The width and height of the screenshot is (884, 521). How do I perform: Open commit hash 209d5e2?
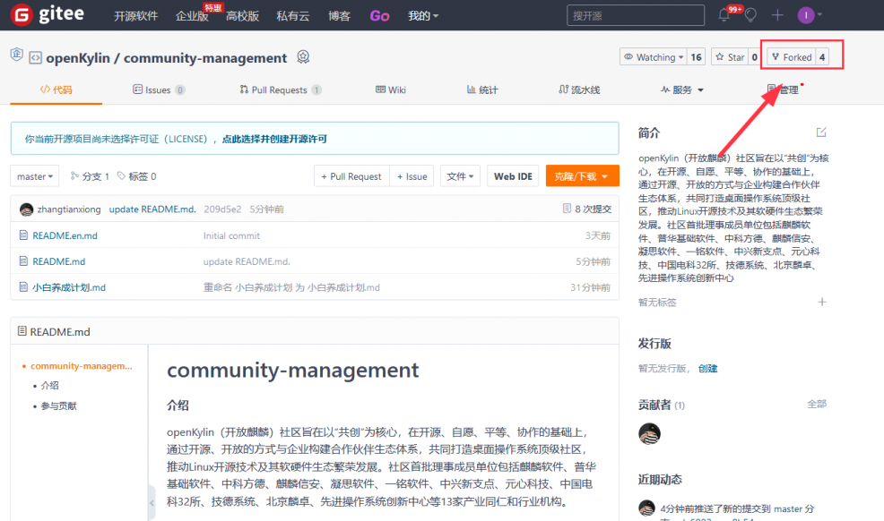222,209
